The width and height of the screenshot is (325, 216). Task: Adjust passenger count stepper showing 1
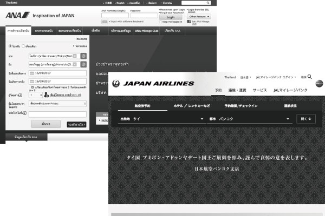[x=36, y=95]
